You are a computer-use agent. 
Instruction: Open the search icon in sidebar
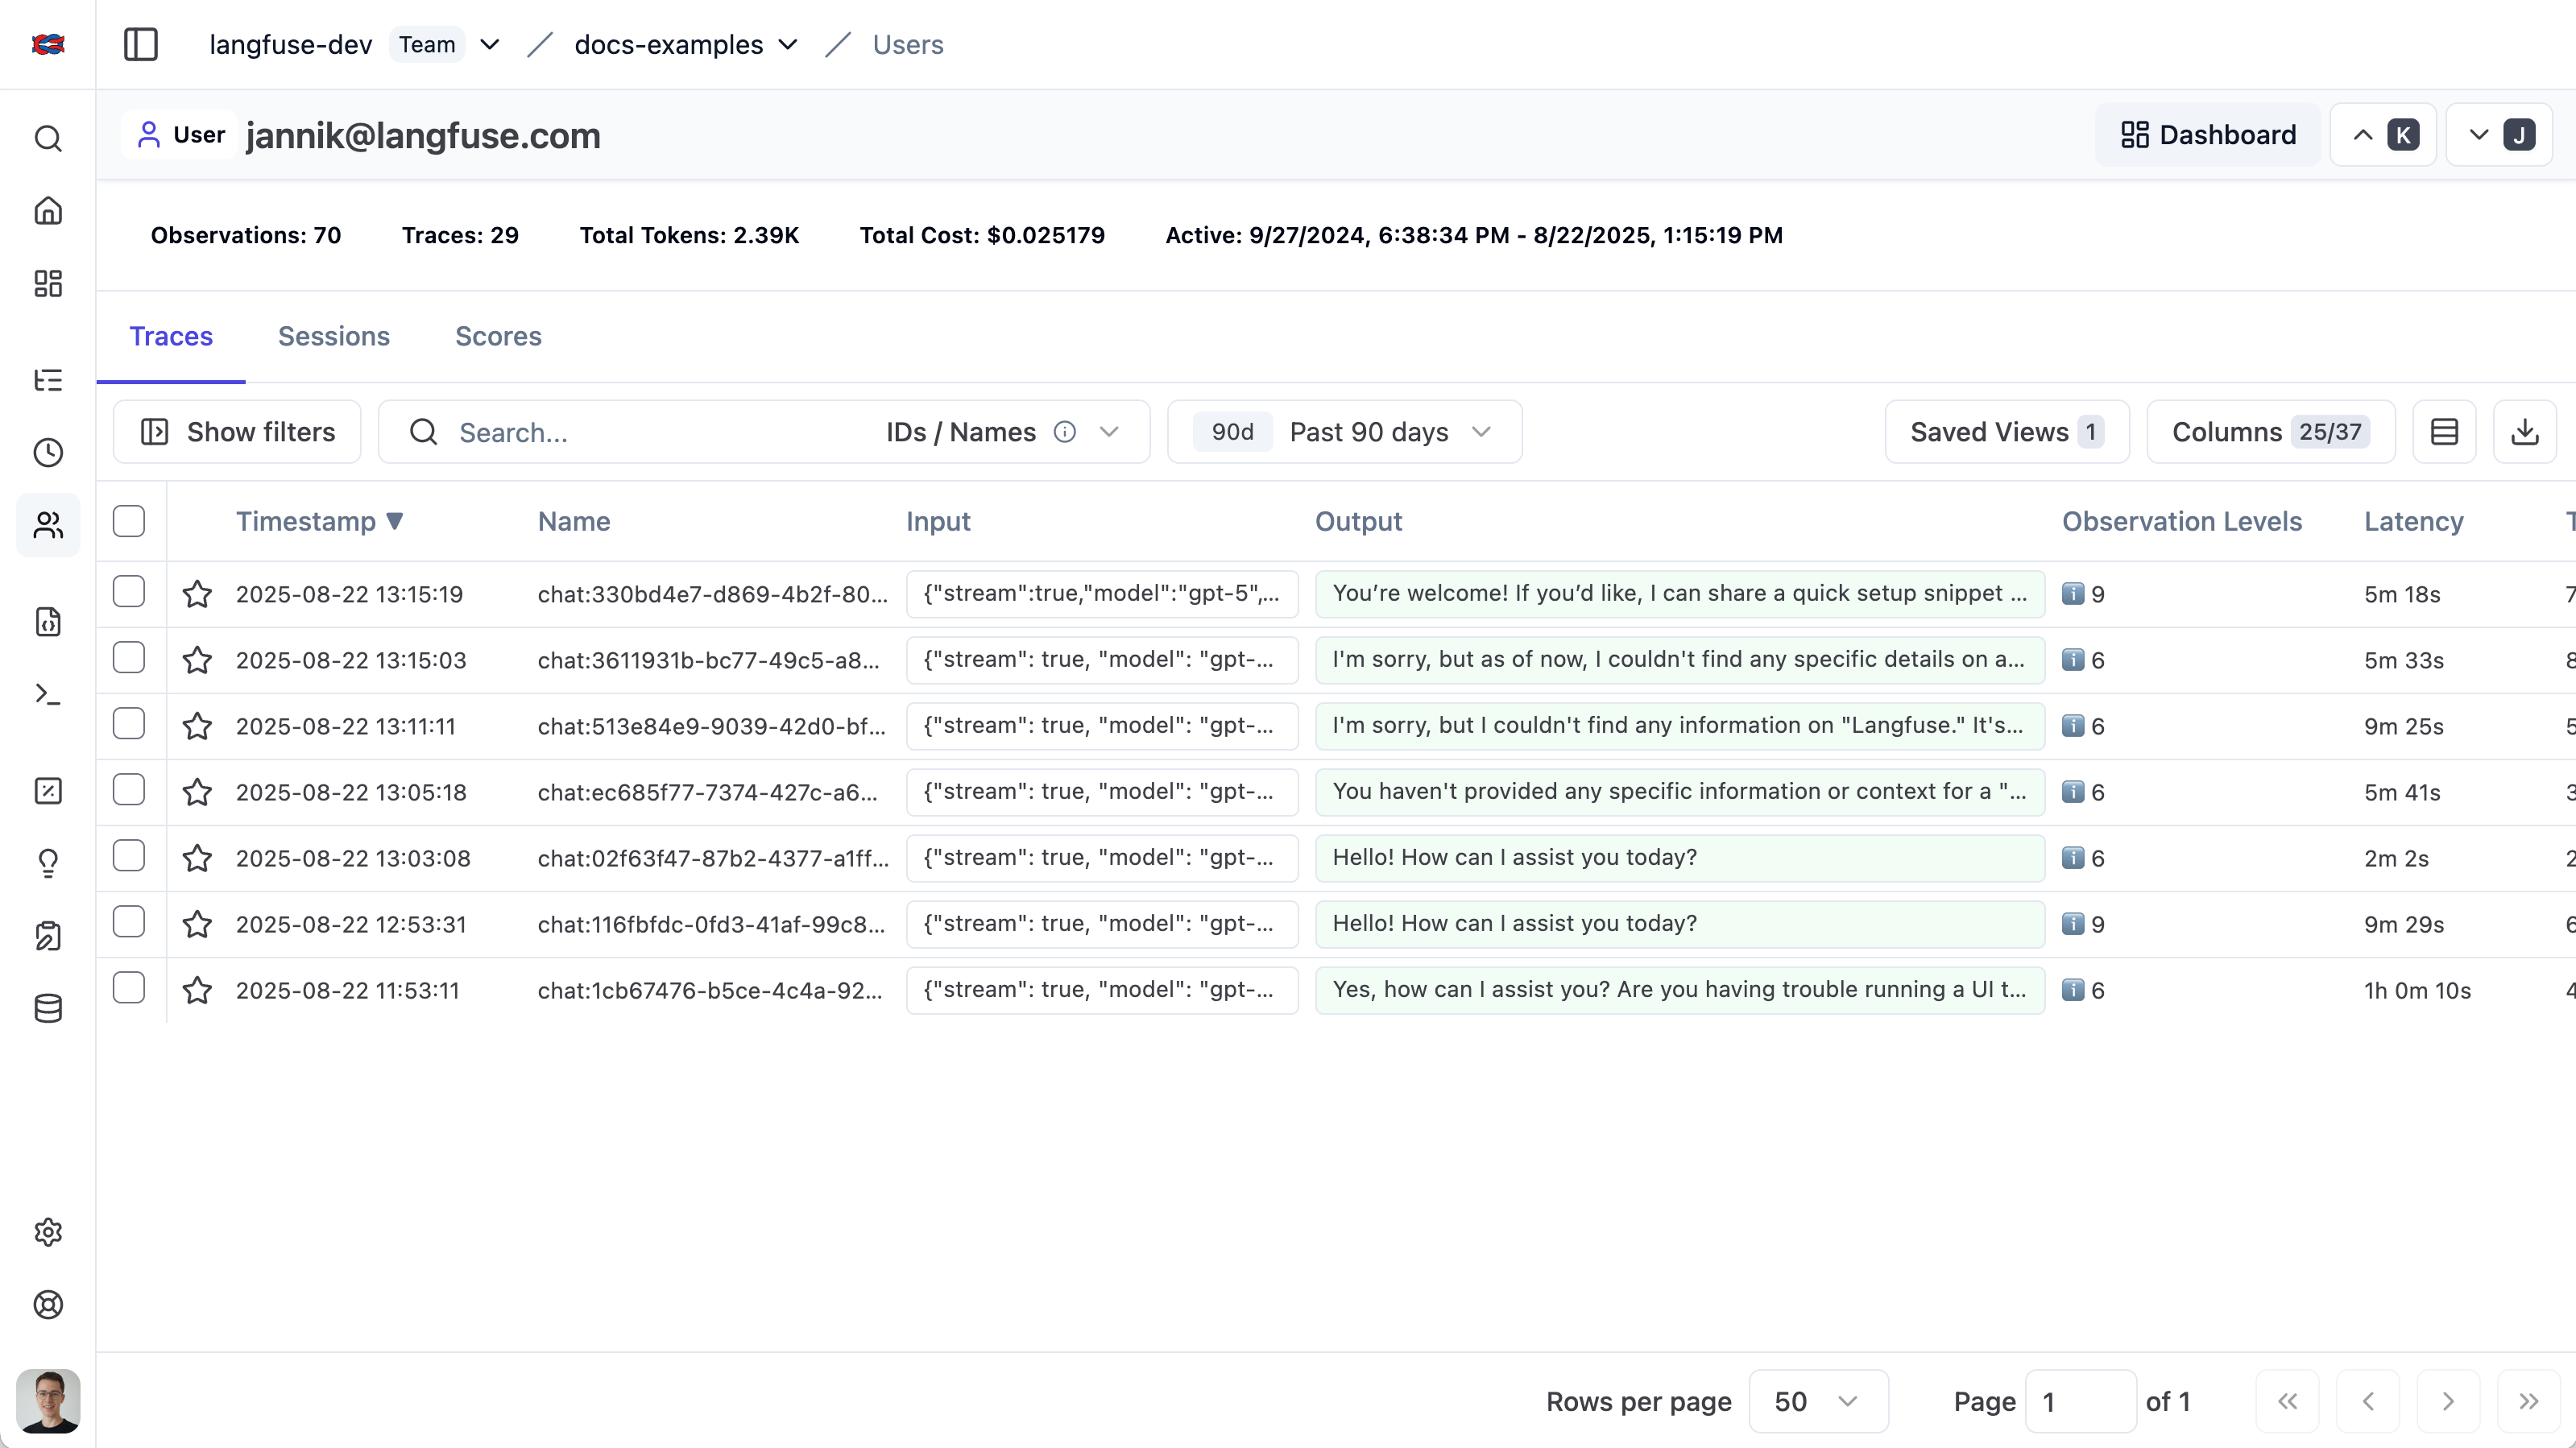point(48,138)
